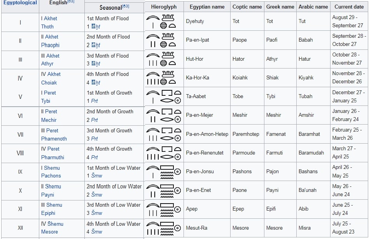Open the Prt link in 1st Month of Growth
The width and height of the screenshot is (369, 239).
94,101
